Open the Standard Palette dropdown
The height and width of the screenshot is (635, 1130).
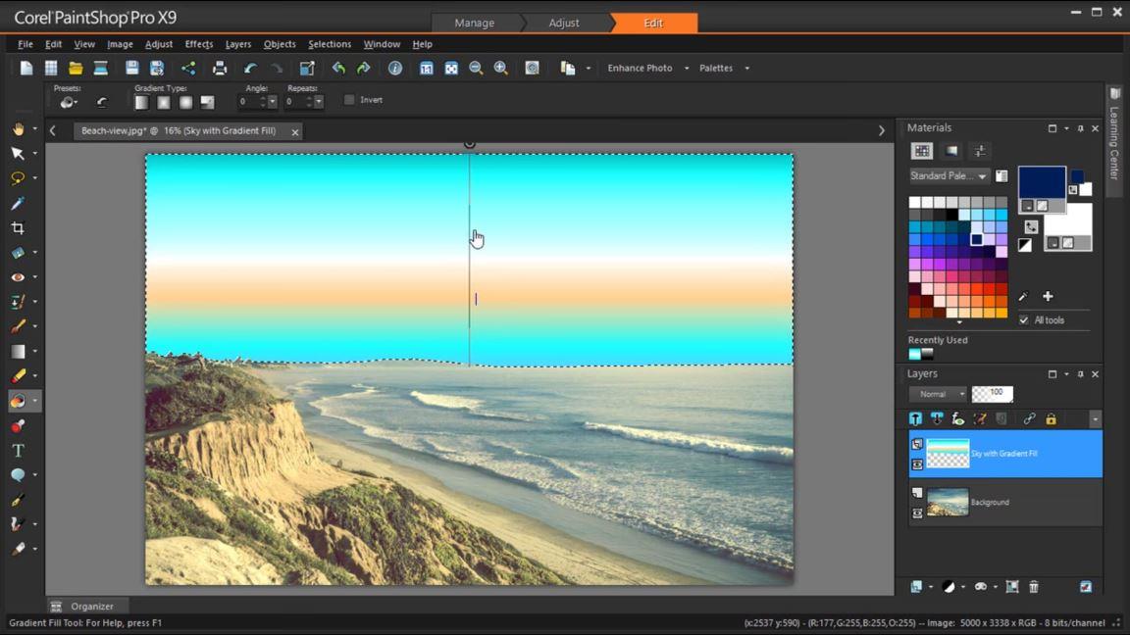(949, 175)
